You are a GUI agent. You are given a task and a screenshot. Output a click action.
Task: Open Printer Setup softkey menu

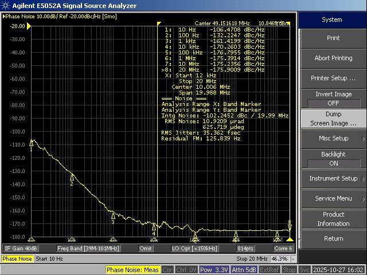[x=333, y=78]
